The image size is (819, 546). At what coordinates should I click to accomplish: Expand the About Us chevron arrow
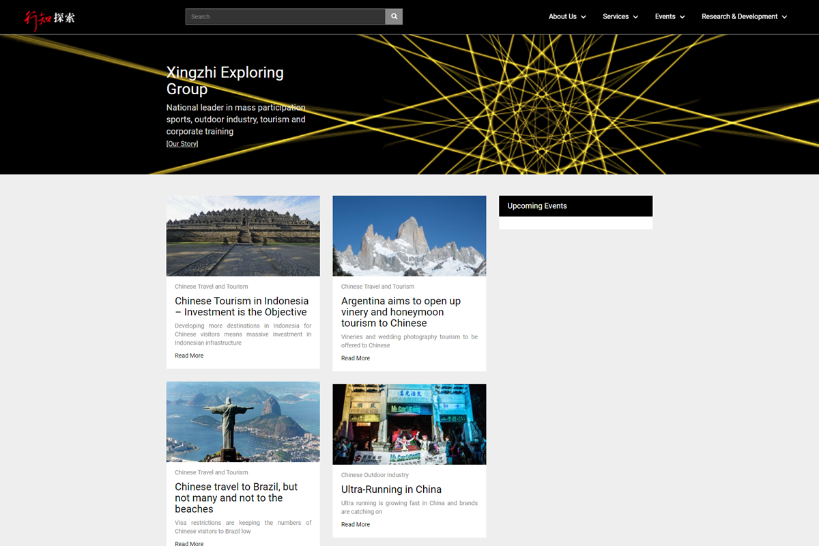point(584,17)
